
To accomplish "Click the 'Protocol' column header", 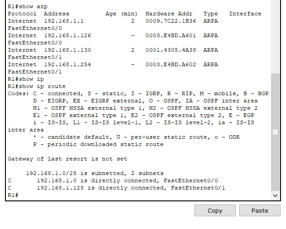I will coord(22,14).
